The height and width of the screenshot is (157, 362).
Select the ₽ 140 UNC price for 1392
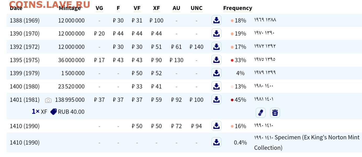[x=196, y=47]
